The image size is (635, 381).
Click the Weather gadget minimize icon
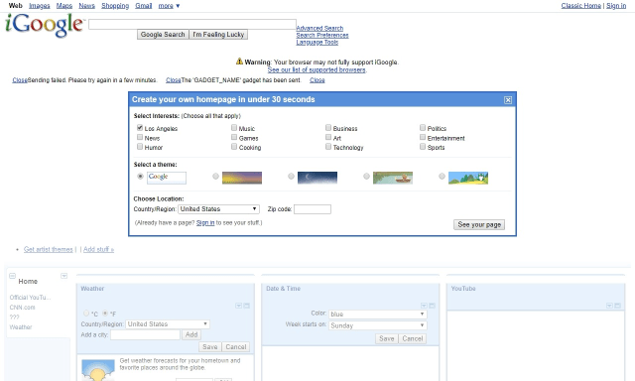[x=247, y=306]
